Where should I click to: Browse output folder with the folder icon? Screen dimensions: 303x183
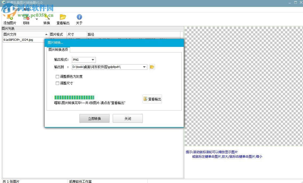point(152,67)
